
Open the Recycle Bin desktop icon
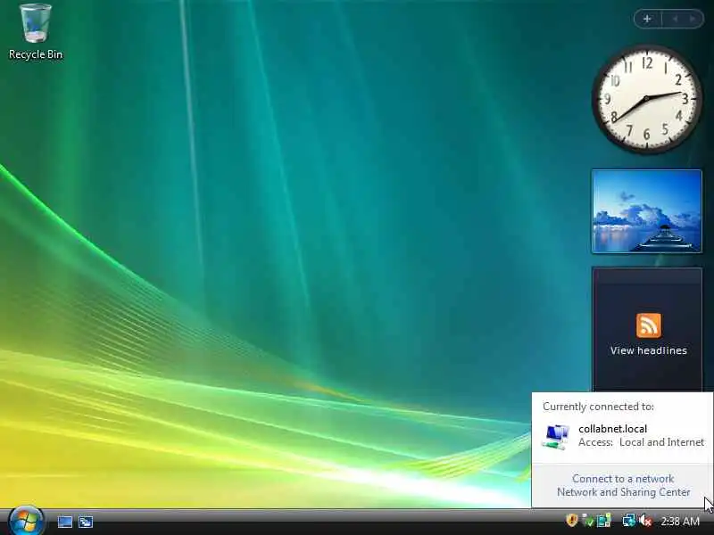click(x=36, y=32)
